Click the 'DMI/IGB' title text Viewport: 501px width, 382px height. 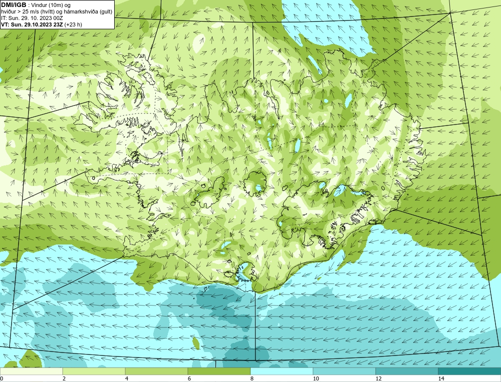pyautogui.click(x=14, y=5)
